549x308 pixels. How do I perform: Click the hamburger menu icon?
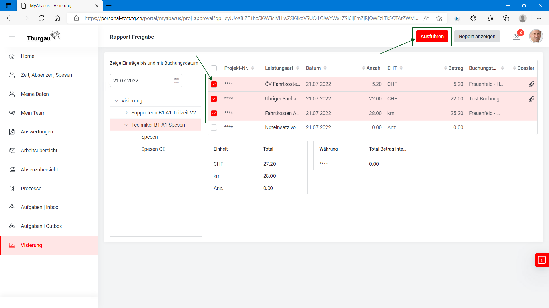pyautogui.click(x=12, y=36)
